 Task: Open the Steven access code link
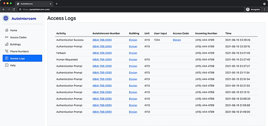177,40
